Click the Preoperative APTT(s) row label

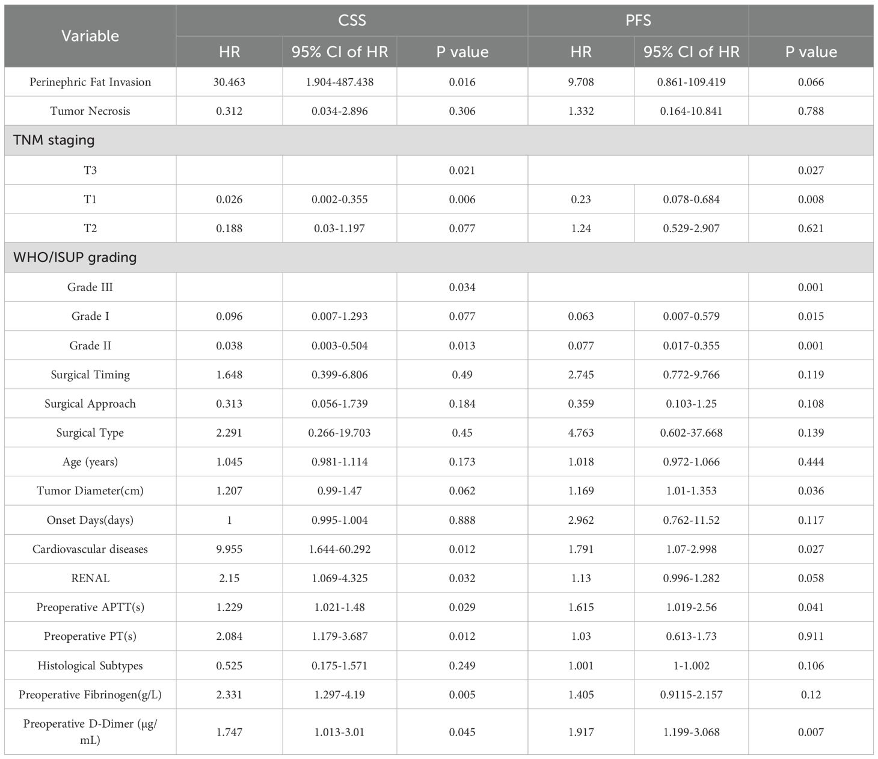[x=90, y=607]
